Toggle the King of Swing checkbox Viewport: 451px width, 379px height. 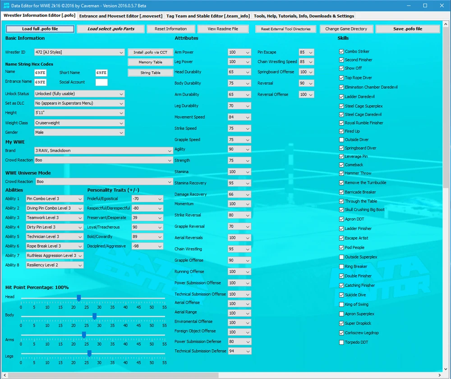pyautogui.click(x=341, y=305)
